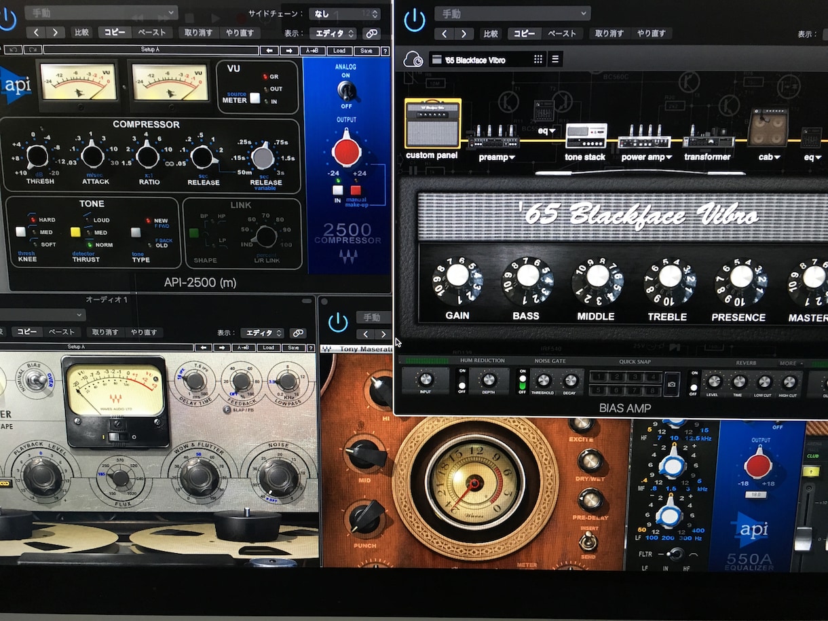
Task: Expand MORE in the Reverb section
Action: pos(791,364)
